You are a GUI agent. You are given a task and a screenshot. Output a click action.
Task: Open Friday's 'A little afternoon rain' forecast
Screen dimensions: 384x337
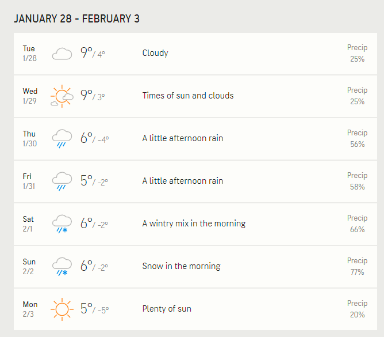tap(183, 181)
